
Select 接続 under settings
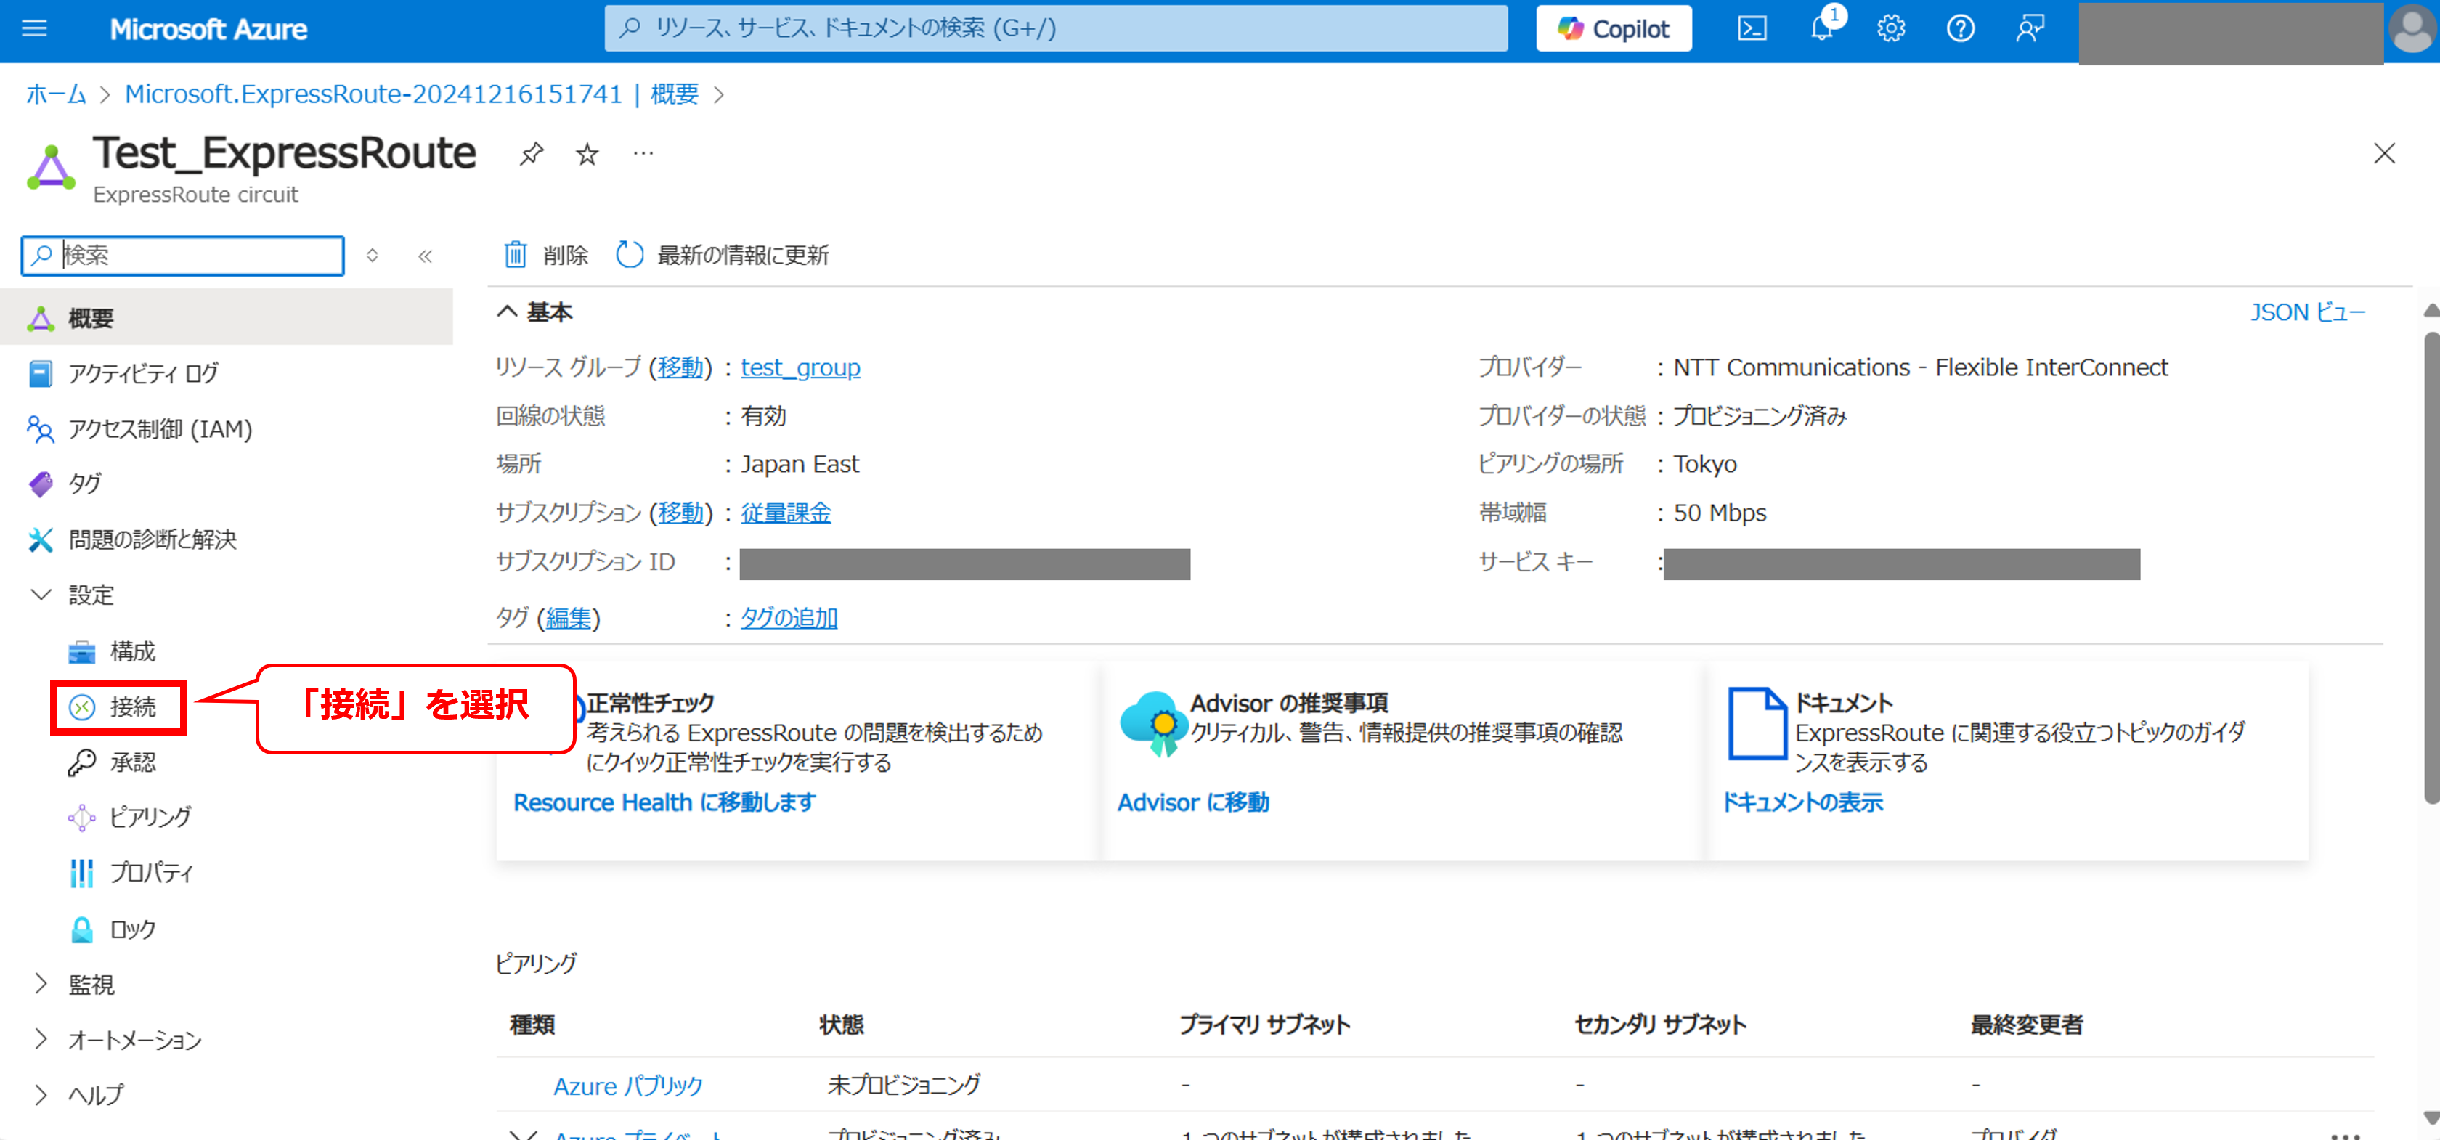point(118,707)
